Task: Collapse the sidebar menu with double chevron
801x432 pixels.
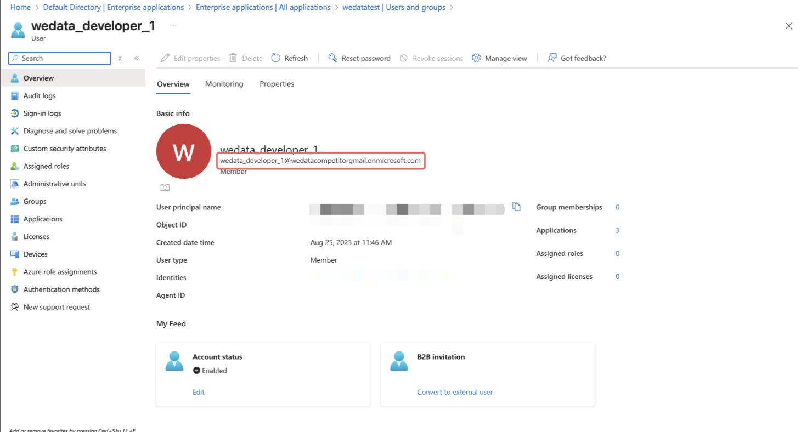Action: (136, 58)
